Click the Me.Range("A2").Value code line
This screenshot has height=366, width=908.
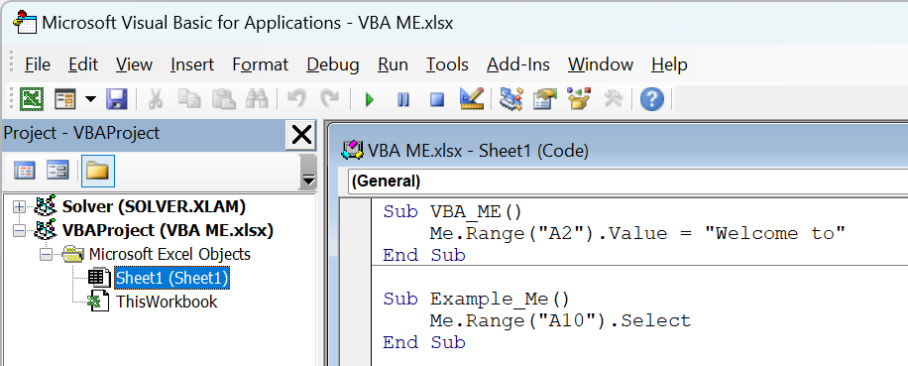(637, 234)
